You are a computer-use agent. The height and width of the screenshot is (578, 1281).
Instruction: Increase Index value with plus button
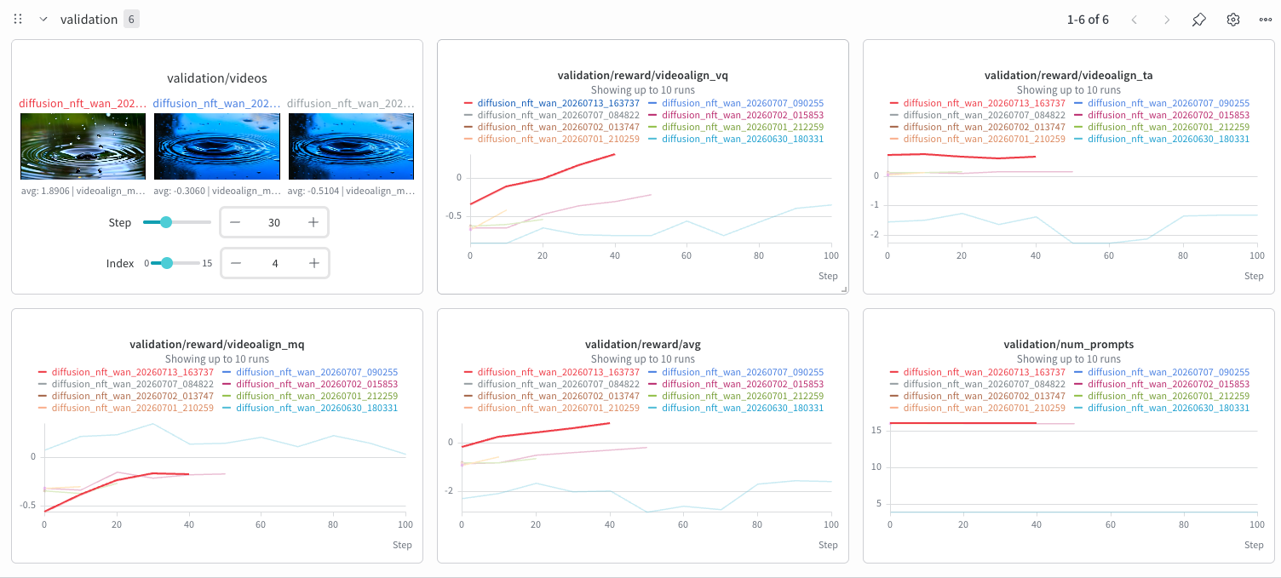pyautogui.click(x=314, y=263)
